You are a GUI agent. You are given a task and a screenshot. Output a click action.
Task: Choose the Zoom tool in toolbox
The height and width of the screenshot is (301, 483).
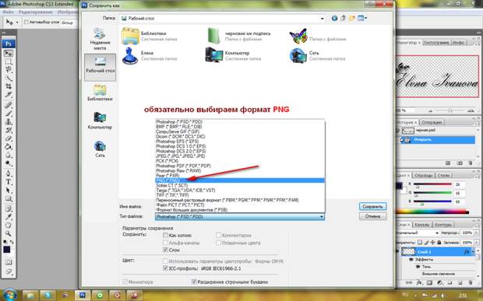(9, 233)
